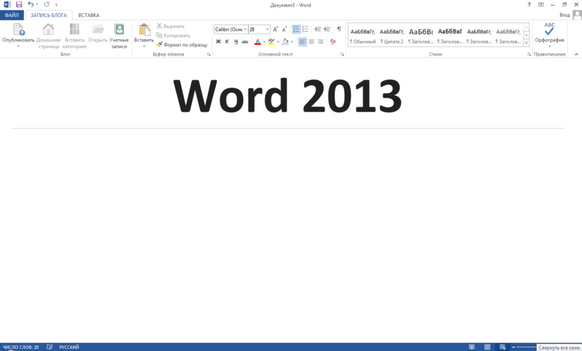582x351 pixels.
Task: Click the Publish (Опубликовать) blog icon
Action: tap(18, 31)
